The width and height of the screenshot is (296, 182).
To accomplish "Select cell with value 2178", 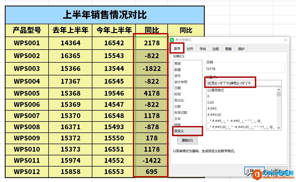I will click(x=152, y=43).
